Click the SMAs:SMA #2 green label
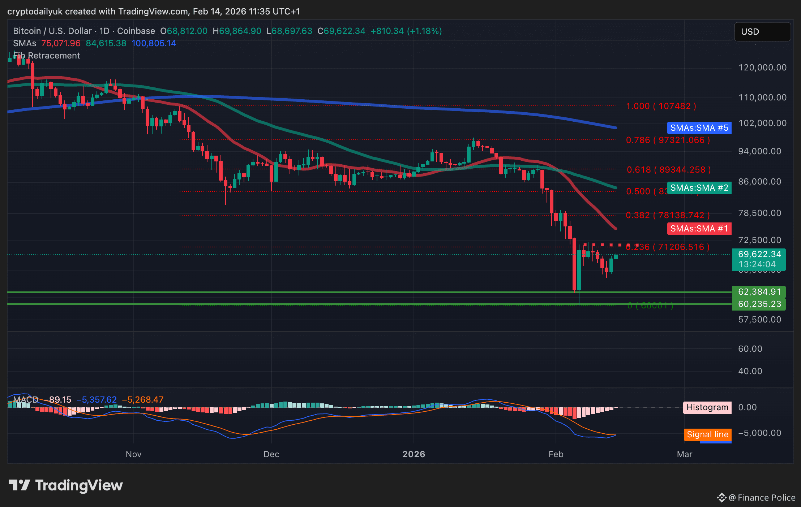 699,188
